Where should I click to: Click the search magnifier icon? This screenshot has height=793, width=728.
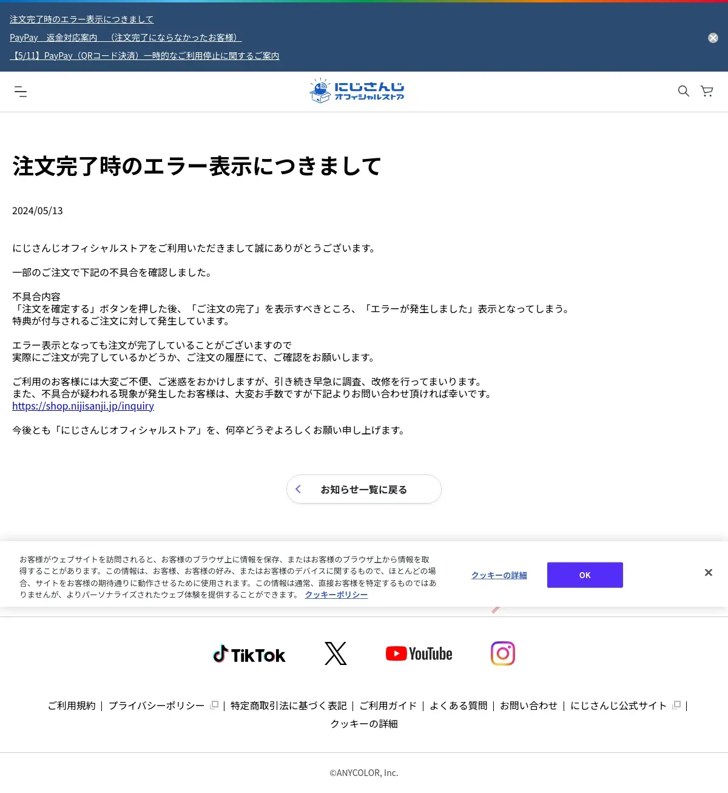click(x=684, y=91)
